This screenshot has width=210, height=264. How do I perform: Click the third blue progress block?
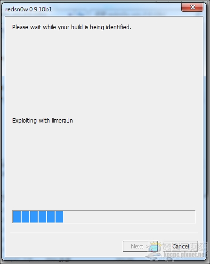[34, 217]
